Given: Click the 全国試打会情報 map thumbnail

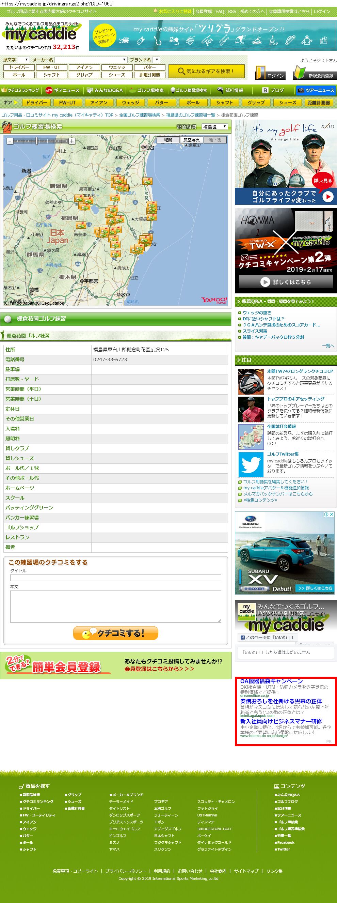Looking at the screenshot, I should pyautogui.click(x=251, y=437).
